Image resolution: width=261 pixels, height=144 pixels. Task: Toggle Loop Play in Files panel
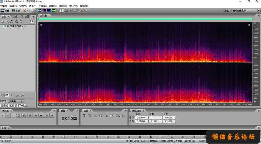tap(7, 95)
